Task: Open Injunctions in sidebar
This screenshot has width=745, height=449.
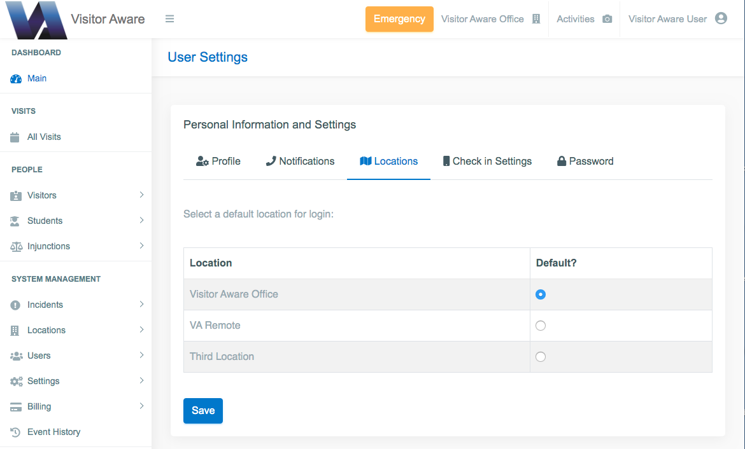Action: [48, 246]
